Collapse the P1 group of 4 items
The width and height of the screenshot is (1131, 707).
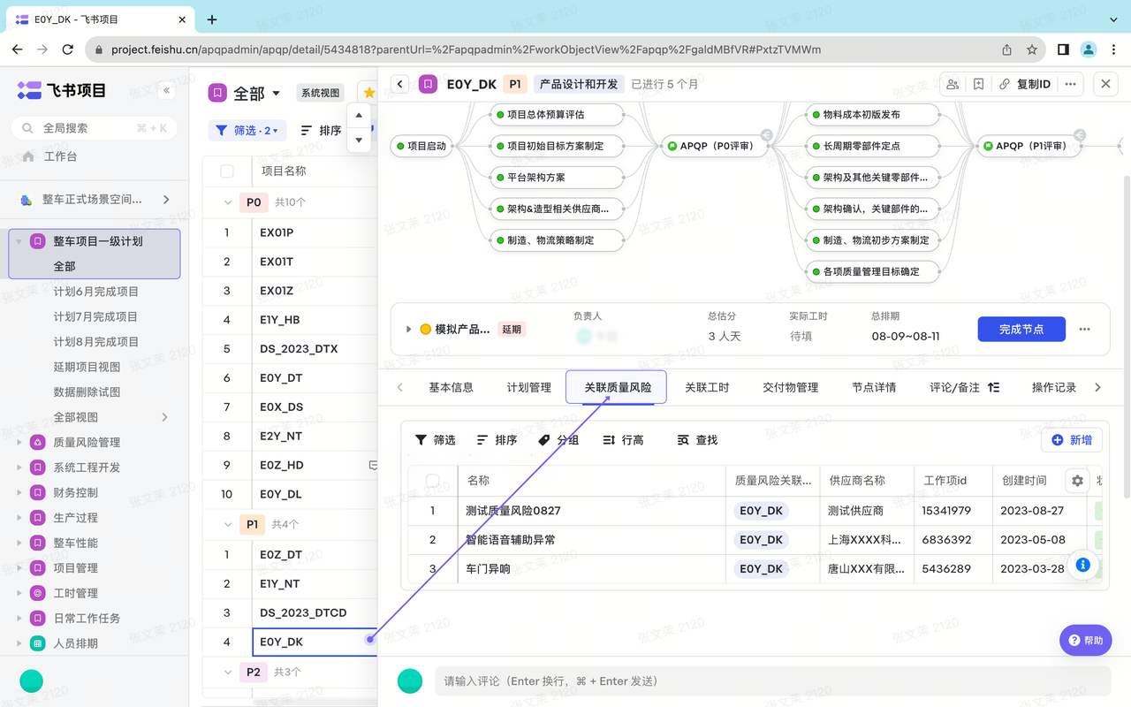coord(226,525)
